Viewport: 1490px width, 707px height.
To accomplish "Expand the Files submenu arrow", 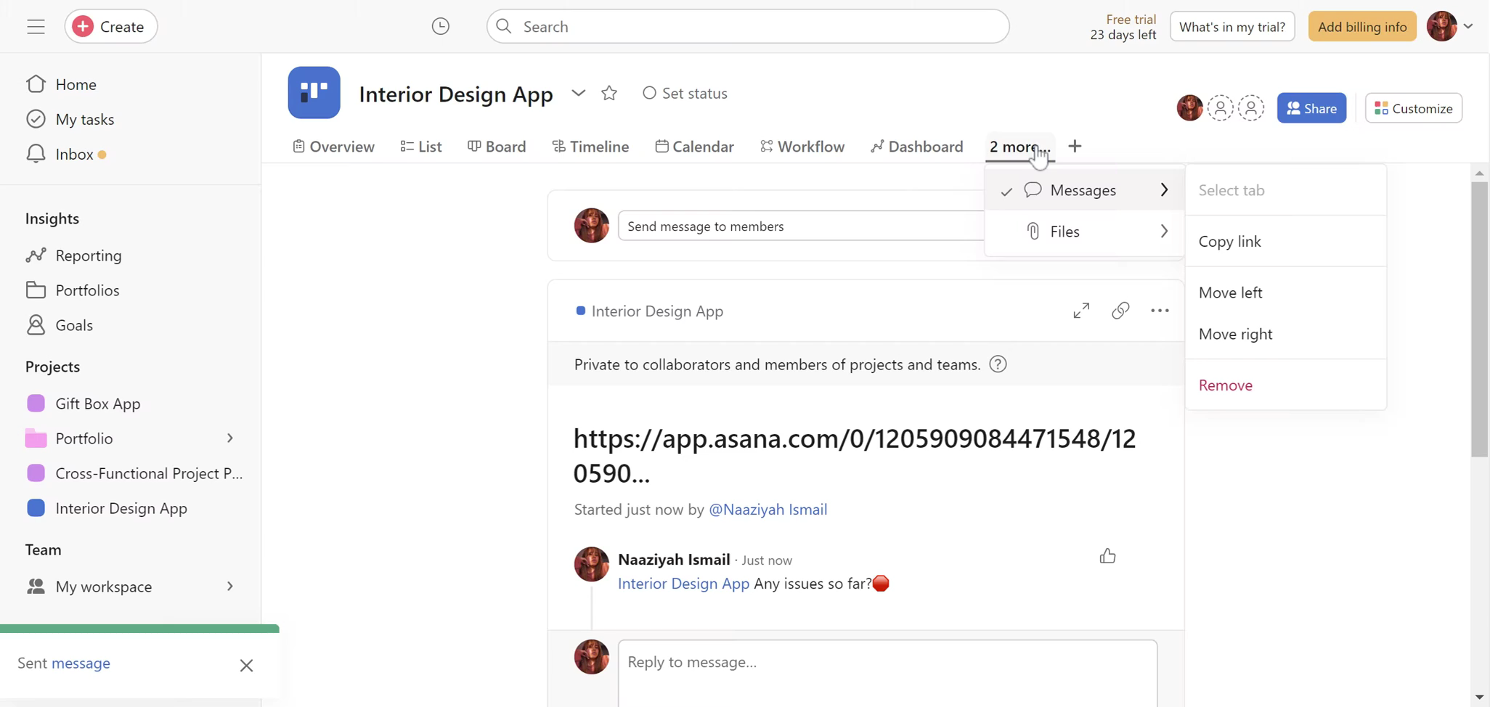I will pos(1164,232).
